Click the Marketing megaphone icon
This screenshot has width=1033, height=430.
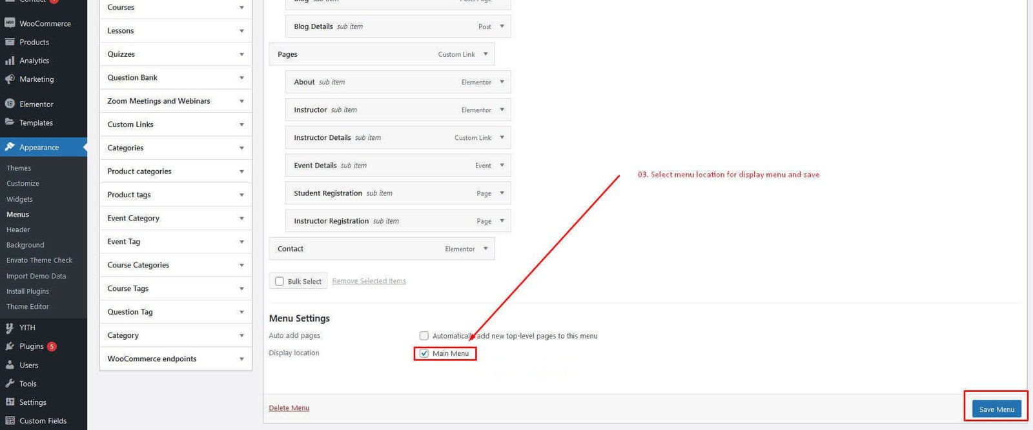pyautogui.click(x=10, y=79)
